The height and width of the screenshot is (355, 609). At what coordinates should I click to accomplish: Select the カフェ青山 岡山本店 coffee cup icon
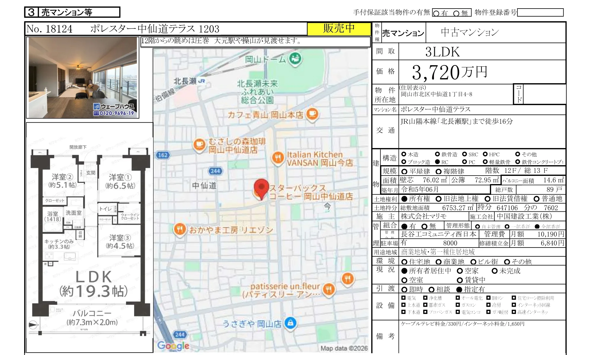pyautogui.click(x=312, y=114)
